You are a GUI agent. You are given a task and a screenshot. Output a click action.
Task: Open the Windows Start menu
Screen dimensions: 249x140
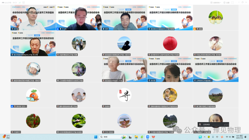[x=96, y=137]
